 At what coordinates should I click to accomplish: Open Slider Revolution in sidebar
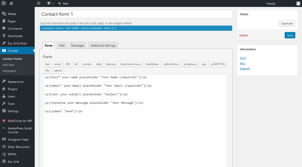tap(19, 147)
